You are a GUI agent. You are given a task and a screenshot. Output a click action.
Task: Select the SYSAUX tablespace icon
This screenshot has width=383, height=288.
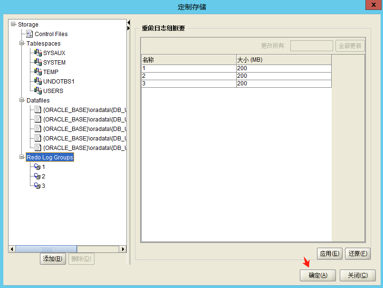38,53
